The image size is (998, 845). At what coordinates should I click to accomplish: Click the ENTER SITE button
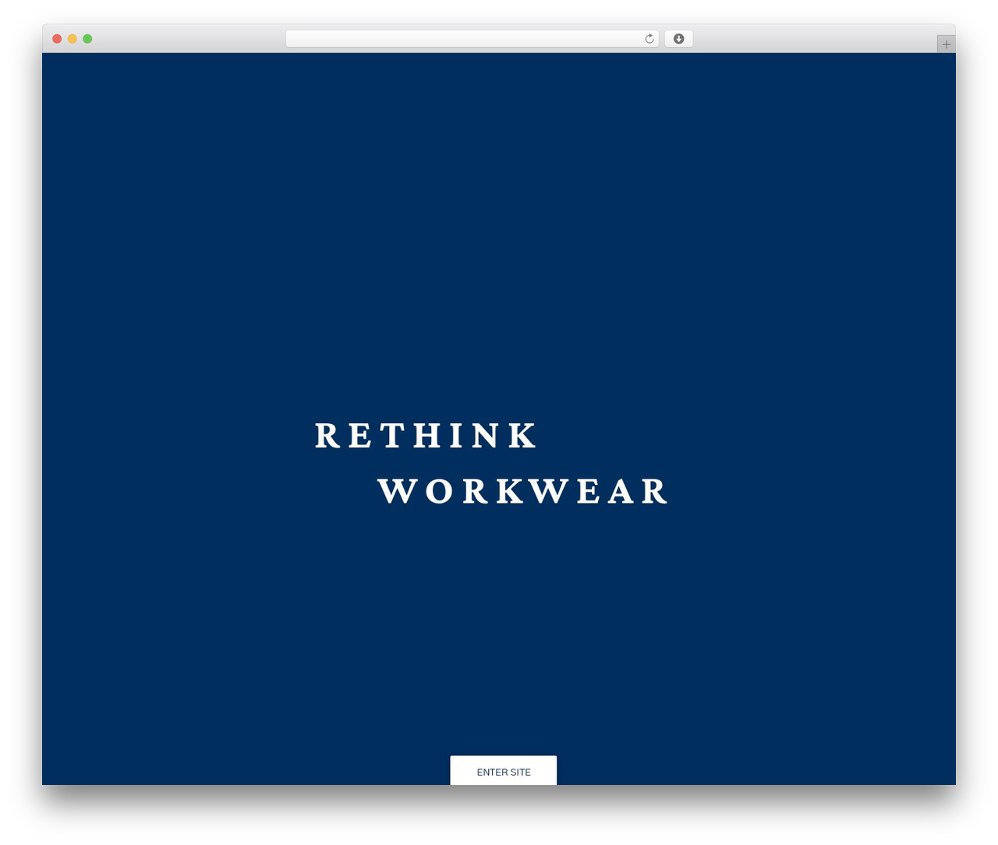click(503, 770)
